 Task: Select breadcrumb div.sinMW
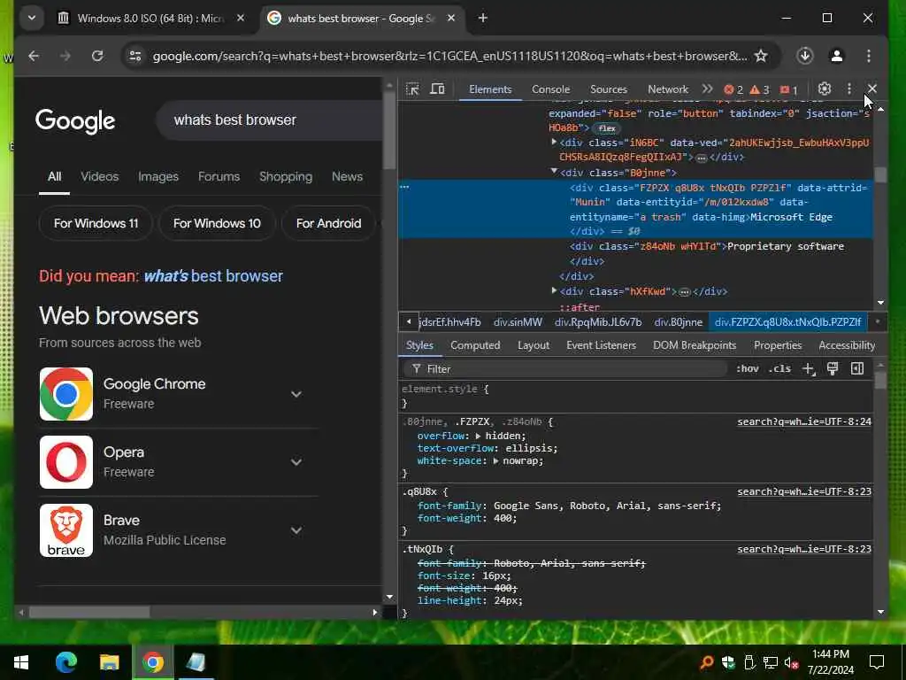518,322
